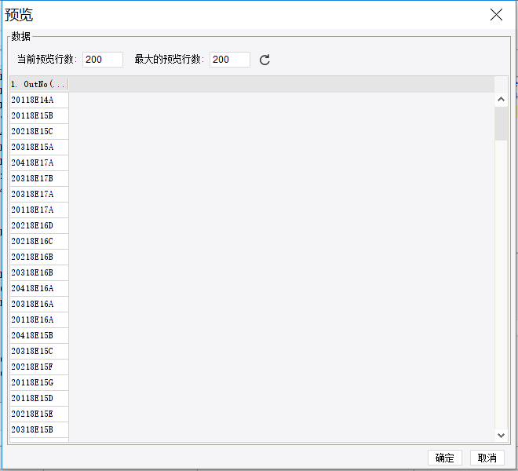Click the 确定 button
This screenshot has height=471, width=518.
(445, 458)
